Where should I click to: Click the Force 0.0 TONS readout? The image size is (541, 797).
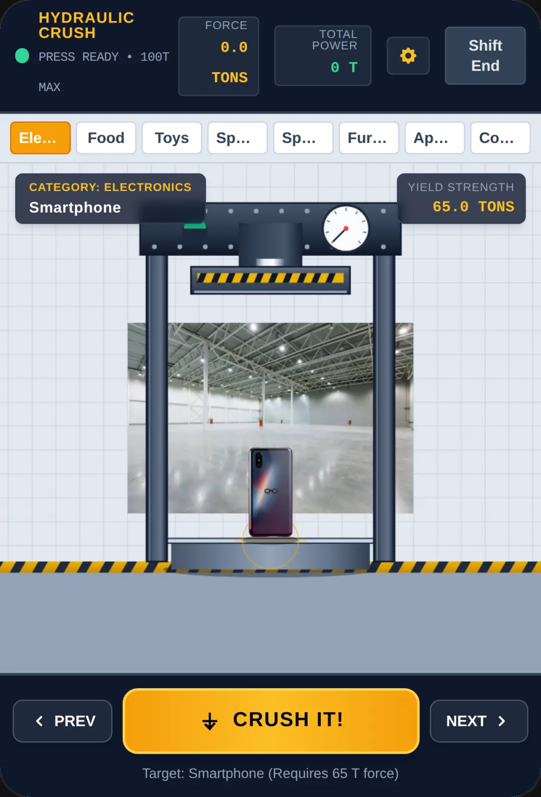tap(219, 56)
